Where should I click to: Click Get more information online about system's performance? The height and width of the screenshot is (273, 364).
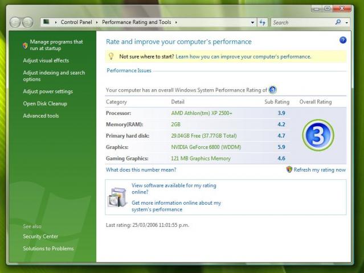[x=176, y=206]
